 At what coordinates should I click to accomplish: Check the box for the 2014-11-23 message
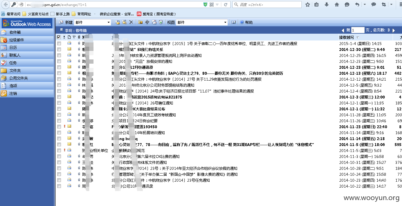coord(59,127)
